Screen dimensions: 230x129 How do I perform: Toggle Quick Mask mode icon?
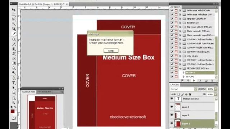pyautogui.click(x=14, y=118)
